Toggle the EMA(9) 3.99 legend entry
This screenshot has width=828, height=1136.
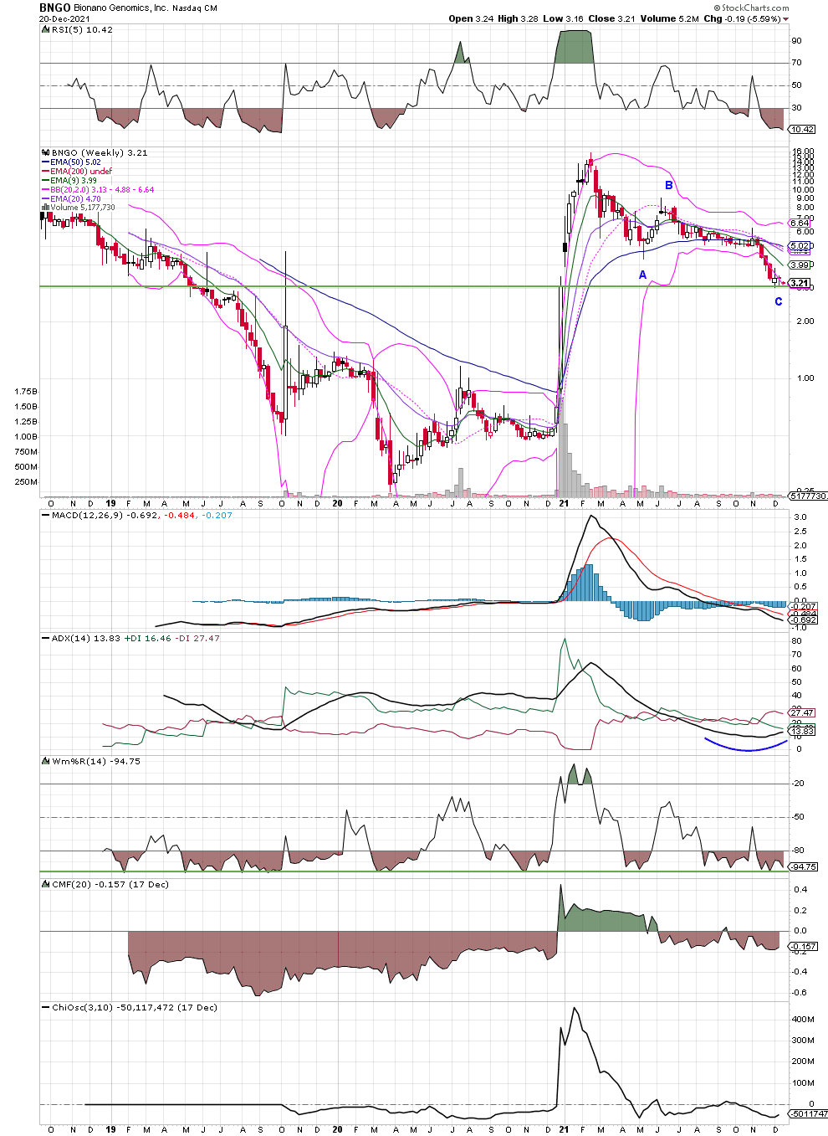(x=73, y=181)
